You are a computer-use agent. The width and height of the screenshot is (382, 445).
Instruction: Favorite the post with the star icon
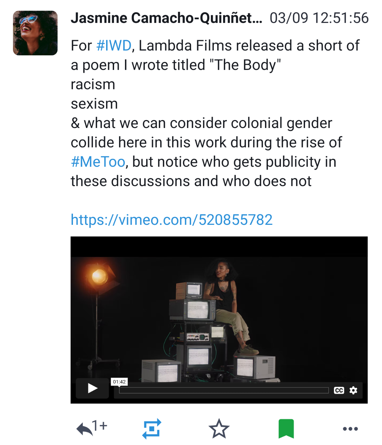click(219, 429)
